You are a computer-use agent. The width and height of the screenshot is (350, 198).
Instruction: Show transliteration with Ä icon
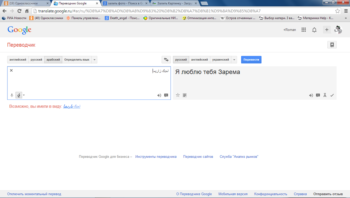325,95
